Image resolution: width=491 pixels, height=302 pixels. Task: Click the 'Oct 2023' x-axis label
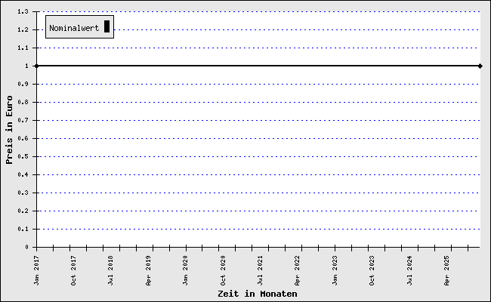(372, 270)
